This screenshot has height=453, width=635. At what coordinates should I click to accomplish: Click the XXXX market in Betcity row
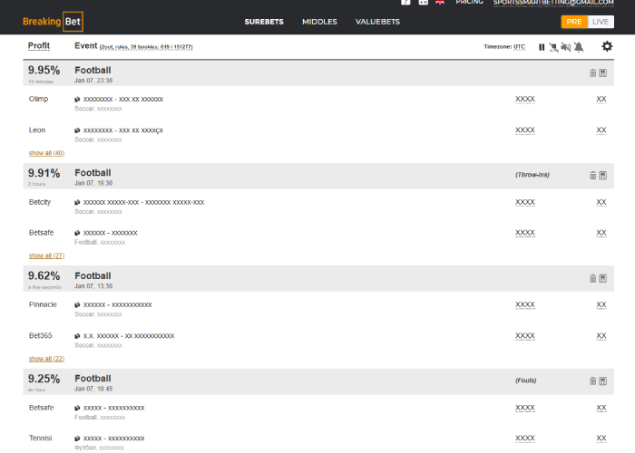pyautogui.click(x=525, y=202)
